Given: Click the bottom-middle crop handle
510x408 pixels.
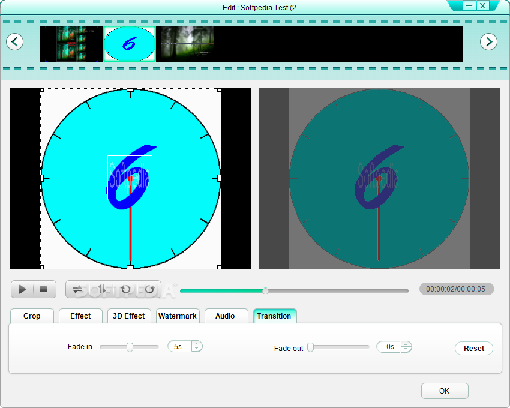Looking at the screenshot, I should coord(130,267).
